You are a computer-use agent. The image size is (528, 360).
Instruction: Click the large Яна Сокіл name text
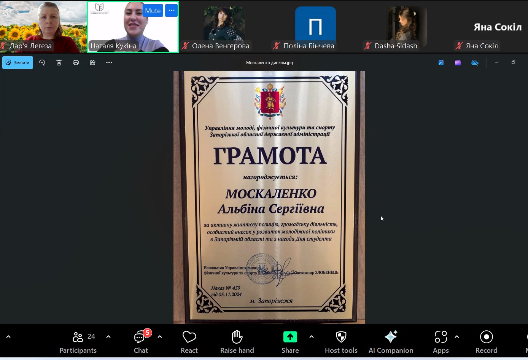point(498,27)
